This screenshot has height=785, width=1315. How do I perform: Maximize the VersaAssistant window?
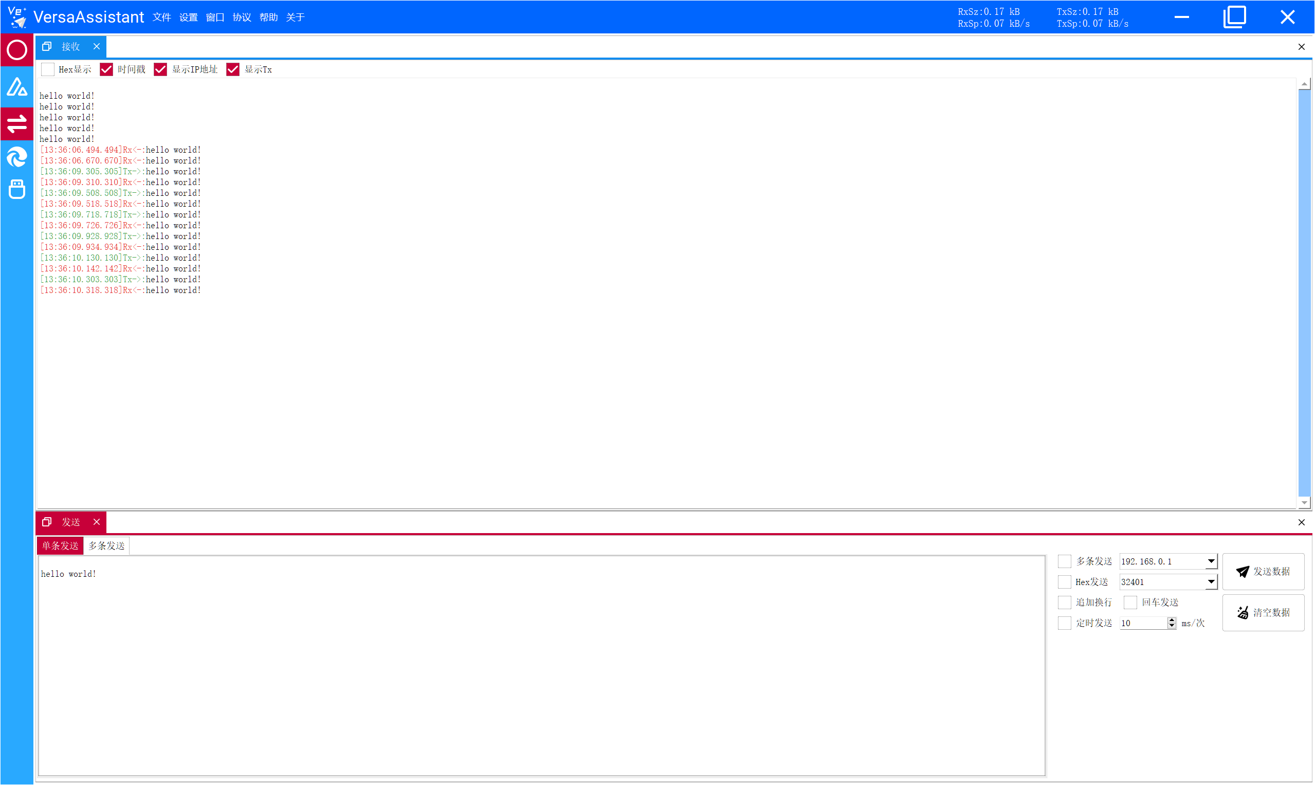coord(1235,17)
